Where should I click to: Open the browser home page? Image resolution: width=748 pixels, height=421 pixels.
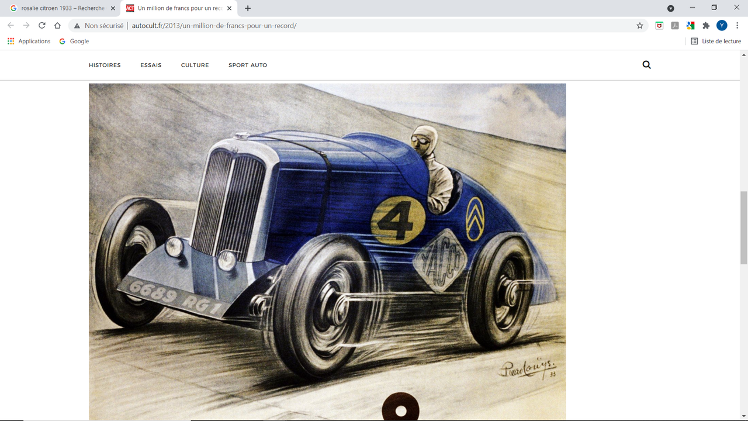57,26
